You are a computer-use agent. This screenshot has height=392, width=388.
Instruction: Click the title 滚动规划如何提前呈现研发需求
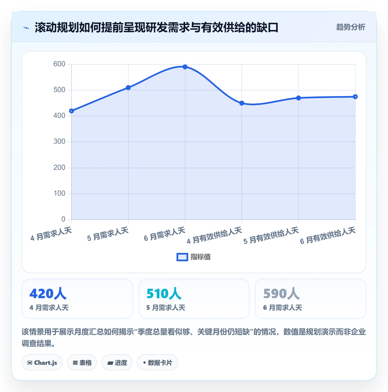(x=157, y=27)
